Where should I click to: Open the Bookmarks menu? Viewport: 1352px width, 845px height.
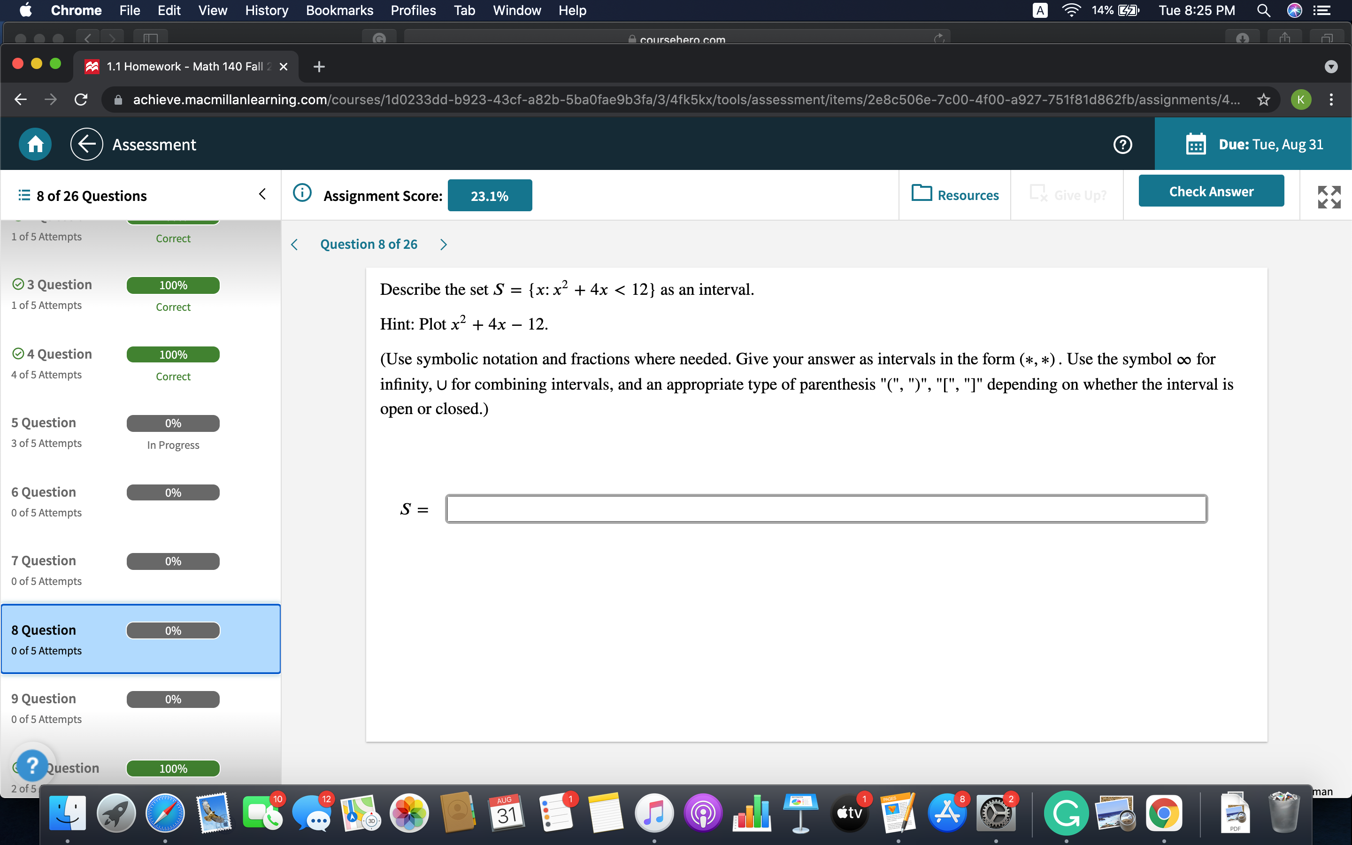point(339,10)
